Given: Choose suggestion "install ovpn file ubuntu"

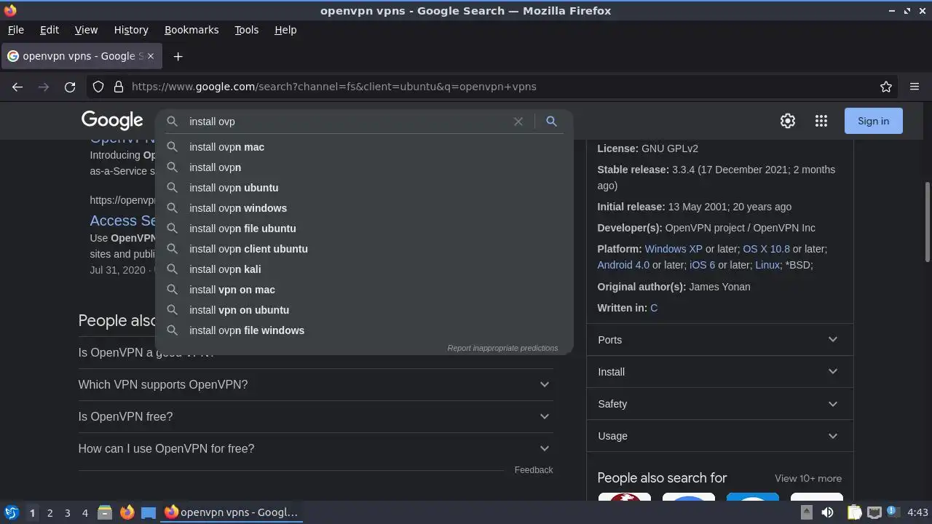Looking at the screenshot, I should tap(364, 229).
